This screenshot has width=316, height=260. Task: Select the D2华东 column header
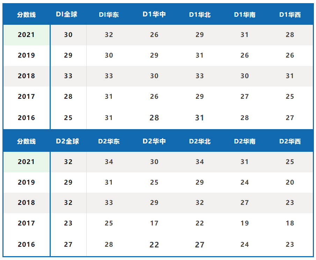(109, 141)
